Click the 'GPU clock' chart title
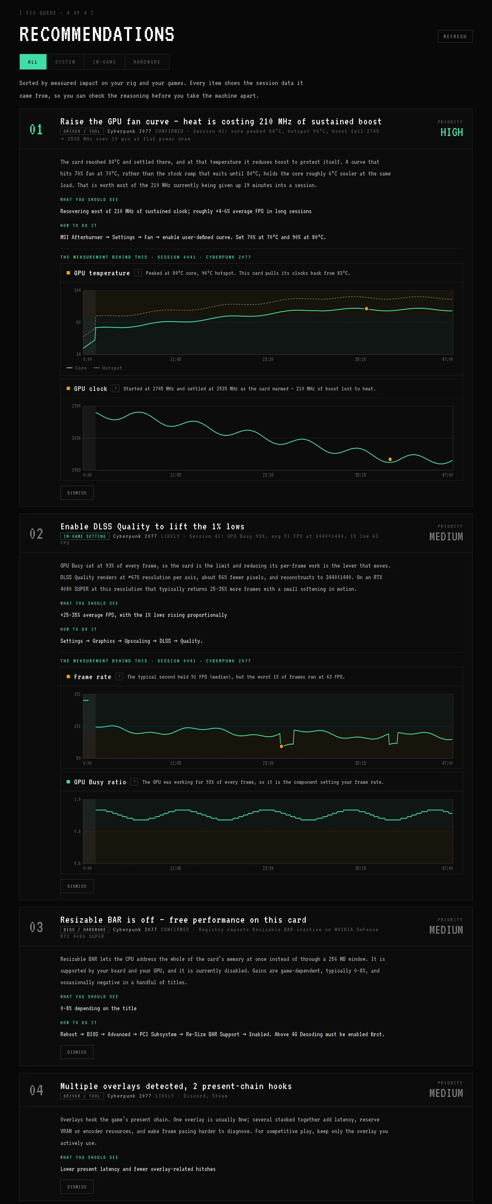 [90, 388]
